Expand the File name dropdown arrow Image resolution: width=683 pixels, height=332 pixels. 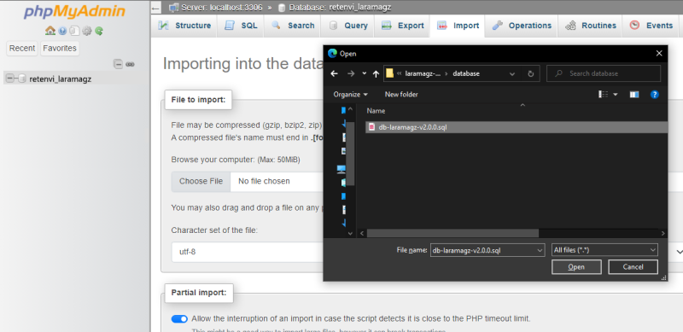point(540,251)
